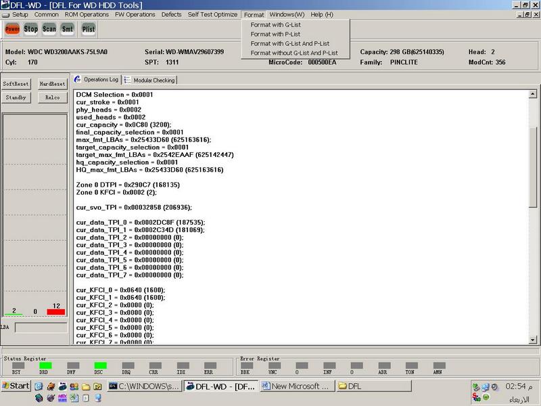This screenshot has width=541, height=406.
Task: Choose Format without G-List And P-List
Action: click(296, 53)
